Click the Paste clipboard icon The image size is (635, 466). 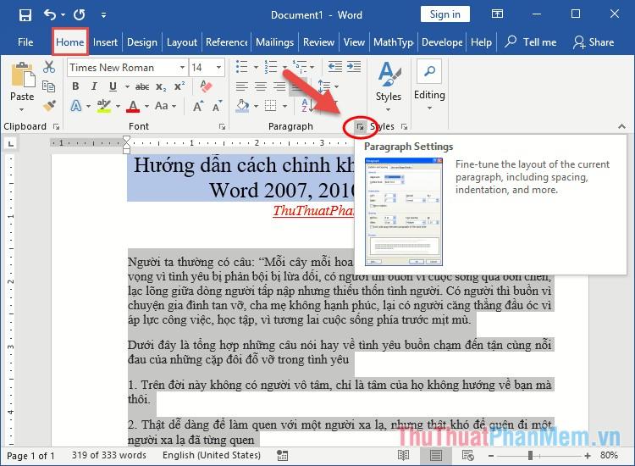coord(22,75)
